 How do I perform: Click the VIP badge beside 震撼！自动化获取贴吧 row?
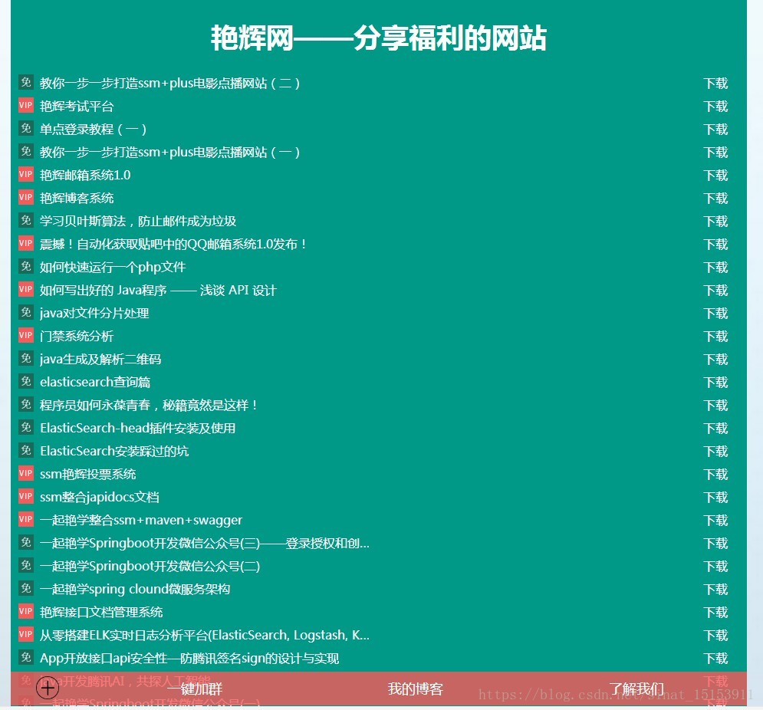26,243
